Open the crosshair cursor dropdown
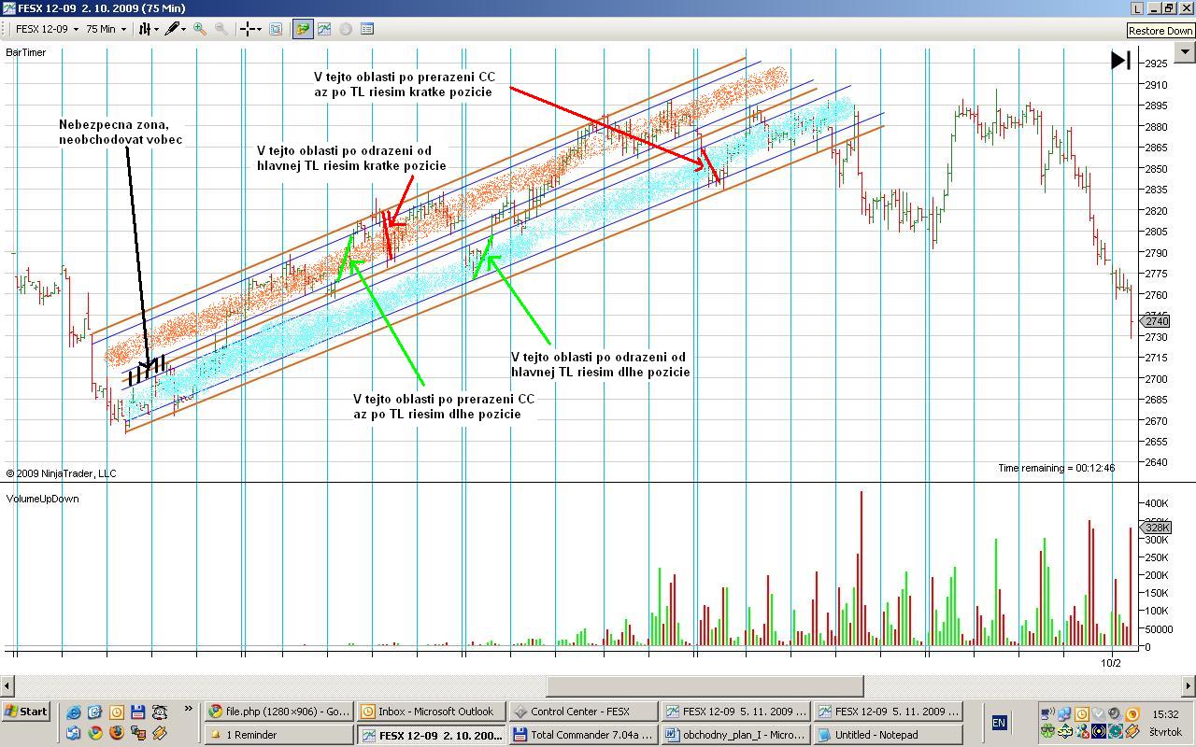Screen dimensions: 1196x747 pos(250,29)
